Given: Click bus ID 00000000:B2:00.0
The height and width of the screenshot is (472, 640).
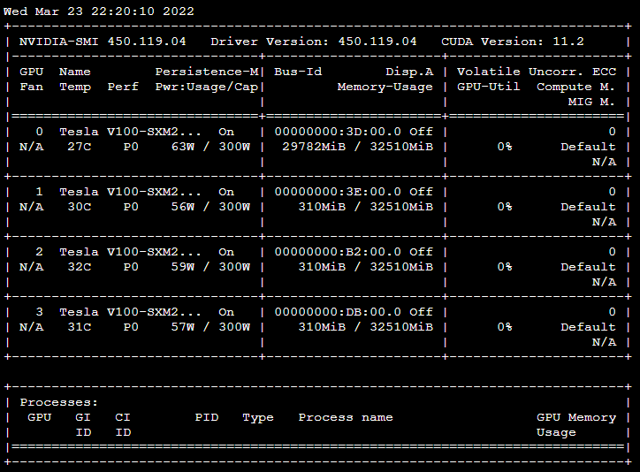Looking at the screenshot, I should tap(338, 251).
